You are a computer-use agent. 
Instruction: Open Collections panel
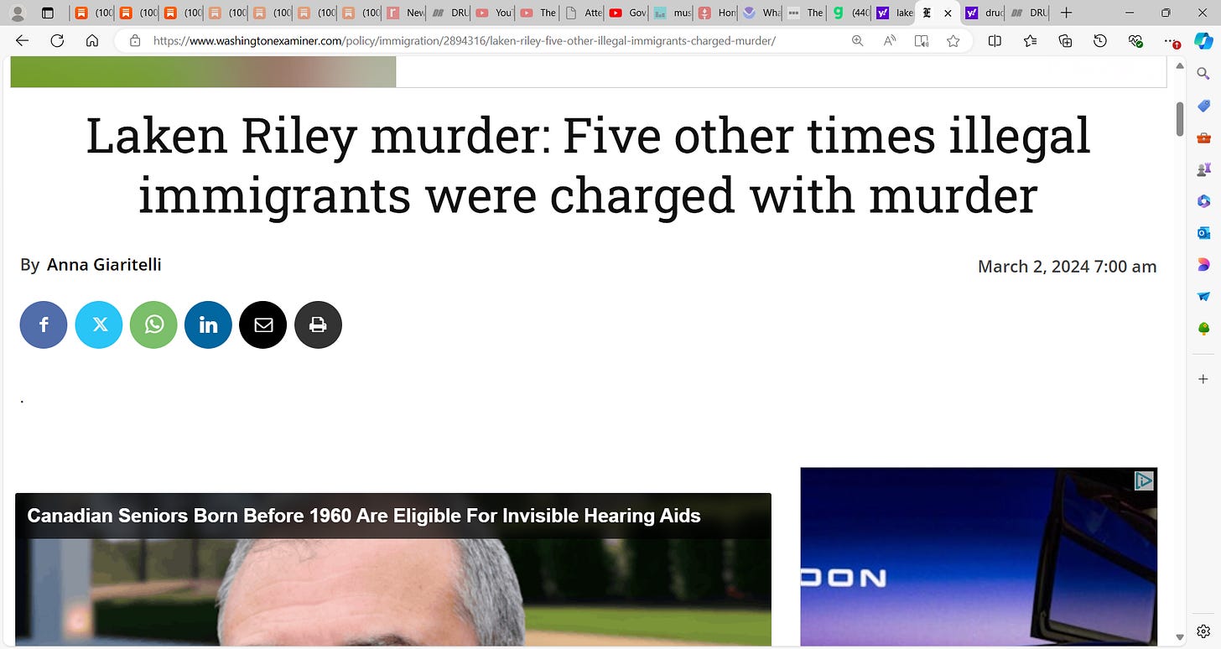click(x=1065, y=40)
